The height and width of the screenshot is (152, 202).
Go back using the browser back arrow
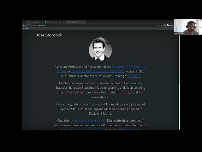click(x=24, y=25)
